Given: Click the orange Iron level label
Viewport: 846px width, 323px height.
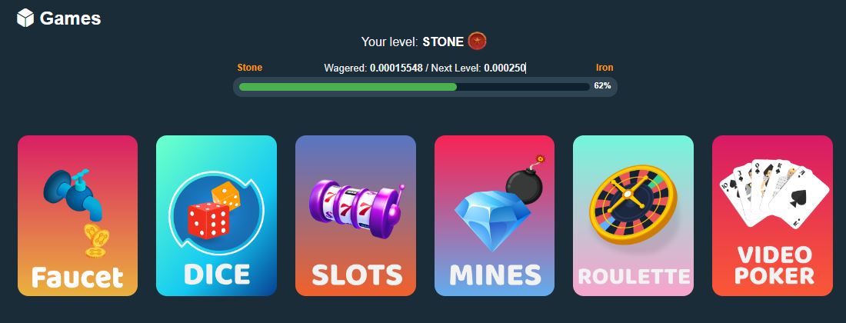Looking at the screenshot, I should (x=605, y=68).
